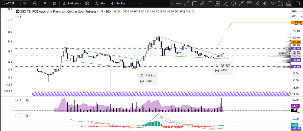Select the arrow line drawing tool

241,4
